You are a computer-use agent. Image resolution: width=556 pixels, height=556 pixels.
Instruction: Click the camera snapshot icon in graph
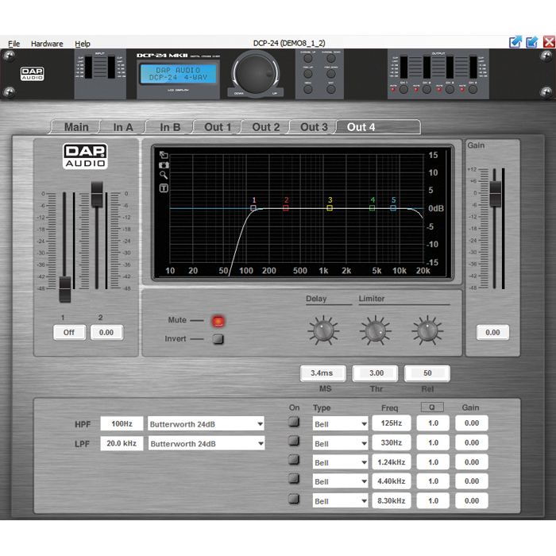pyautogui.click(x=164, y=165)
